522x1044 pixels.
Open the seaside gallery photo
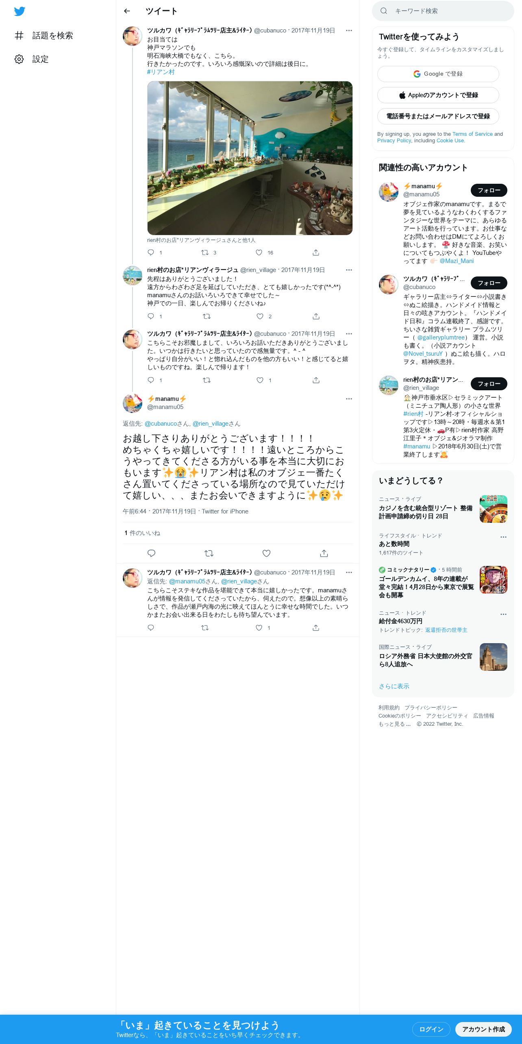(x=250, y=158)
